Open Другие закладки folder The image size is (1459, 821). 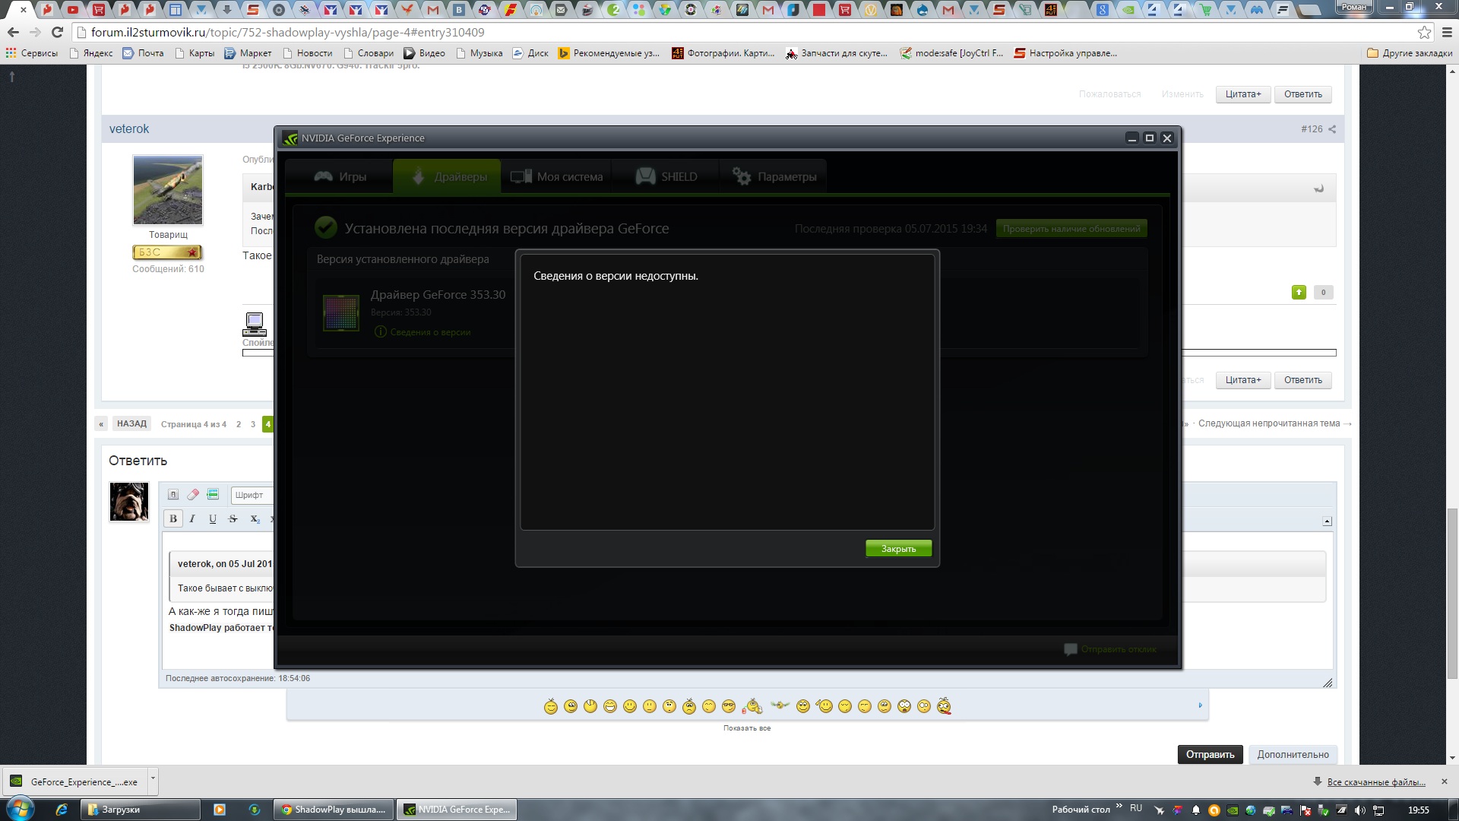coord(1410,53)
